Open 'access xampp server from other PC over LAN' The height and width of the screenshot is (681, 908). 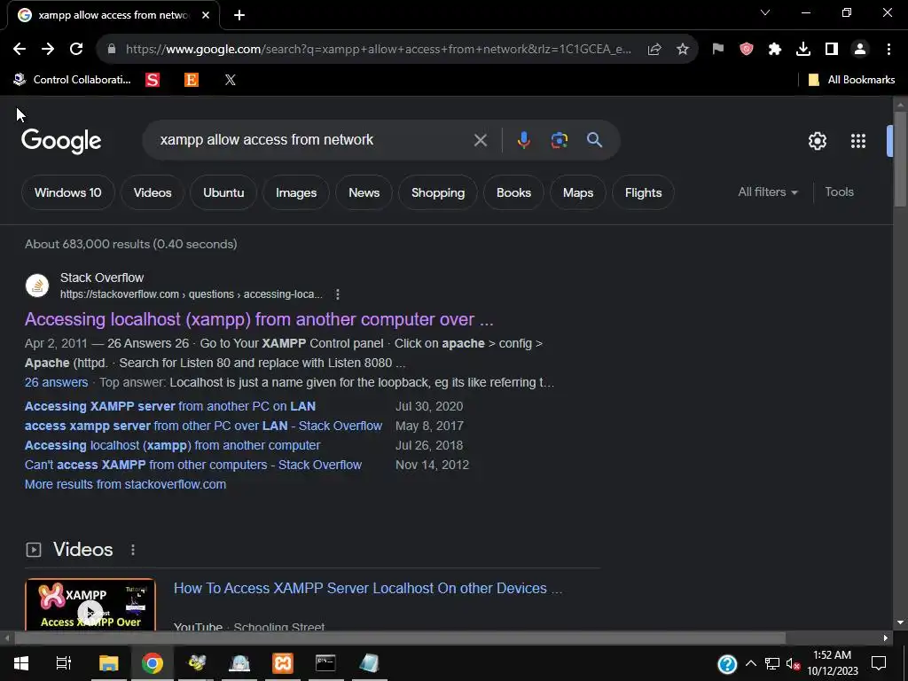click(x=203, y=426)
